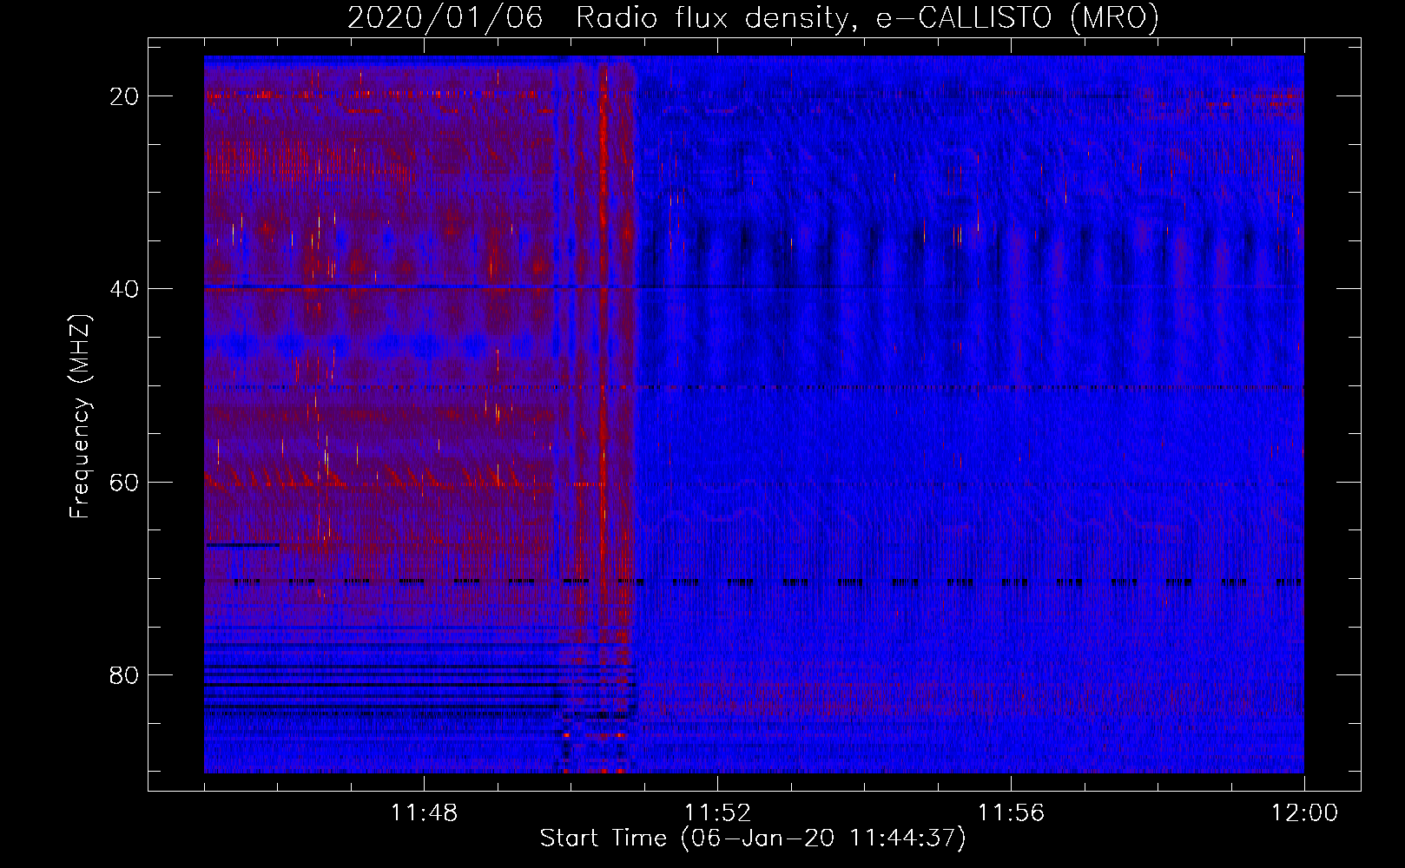Image resolution: width=1405 pixels, height=868 pixels.
Task: Click the 20 MHz frequency tick label
Action: pos(125,96)
